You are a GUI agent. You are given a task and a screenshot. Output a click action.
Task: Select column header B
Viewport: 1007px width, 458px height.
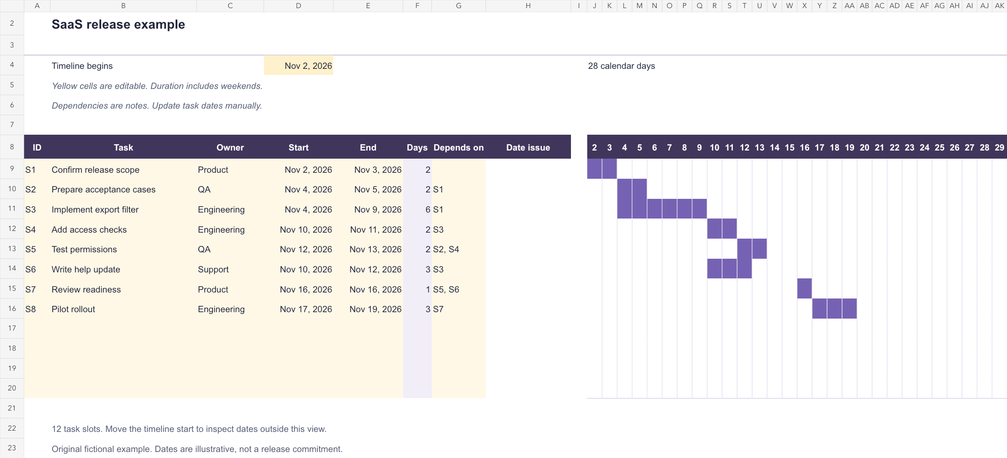[x=123, y=6]
